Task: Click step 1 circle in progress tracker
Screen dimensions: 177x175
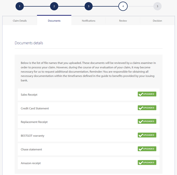Action: 20,6
